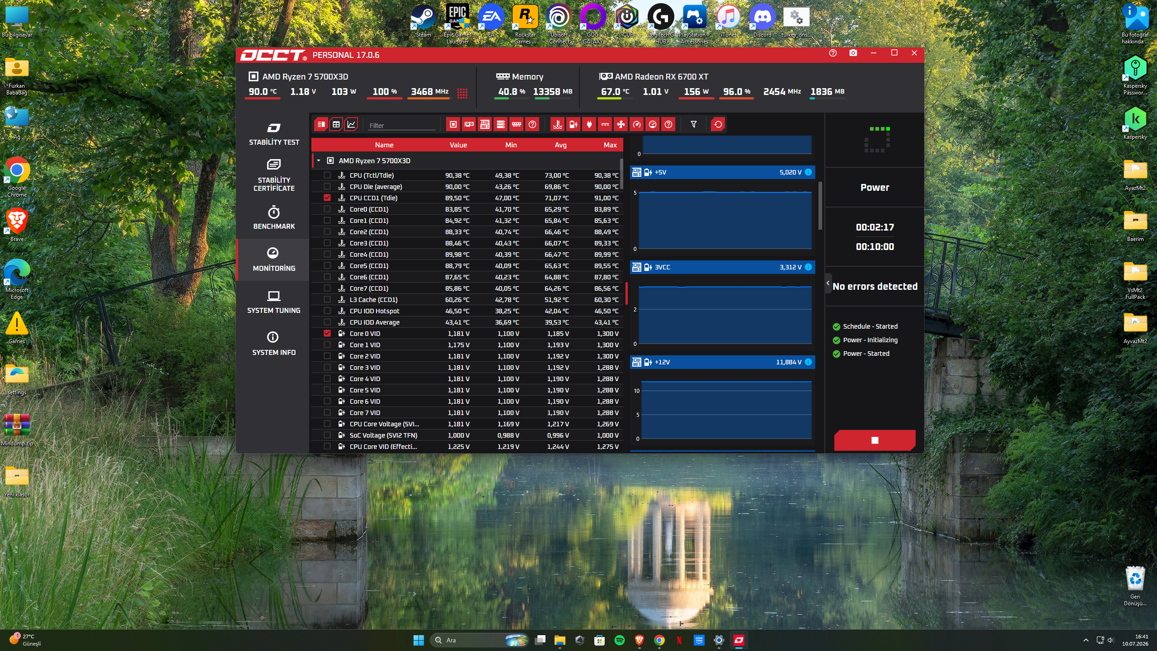The width and height of the screenshot is (1157, 651).
Task: Toggle the graphics card hardware filter icon
Action: pyautogui.click(x=469, y=124)
